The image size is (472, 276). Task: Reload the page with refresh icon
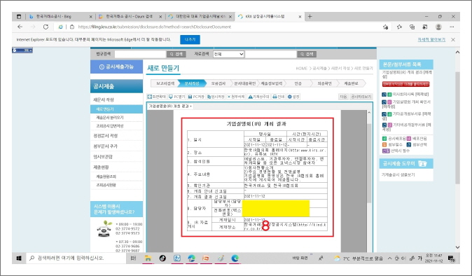46,27
